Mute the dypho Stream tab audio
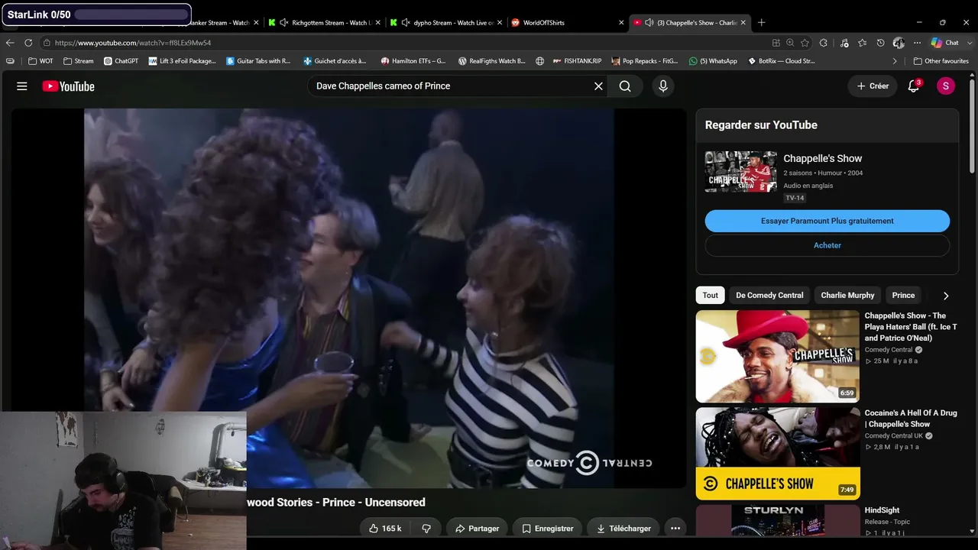Image resolution: width=978 pixels, height=550 pixels. click(x=406, y=23)
